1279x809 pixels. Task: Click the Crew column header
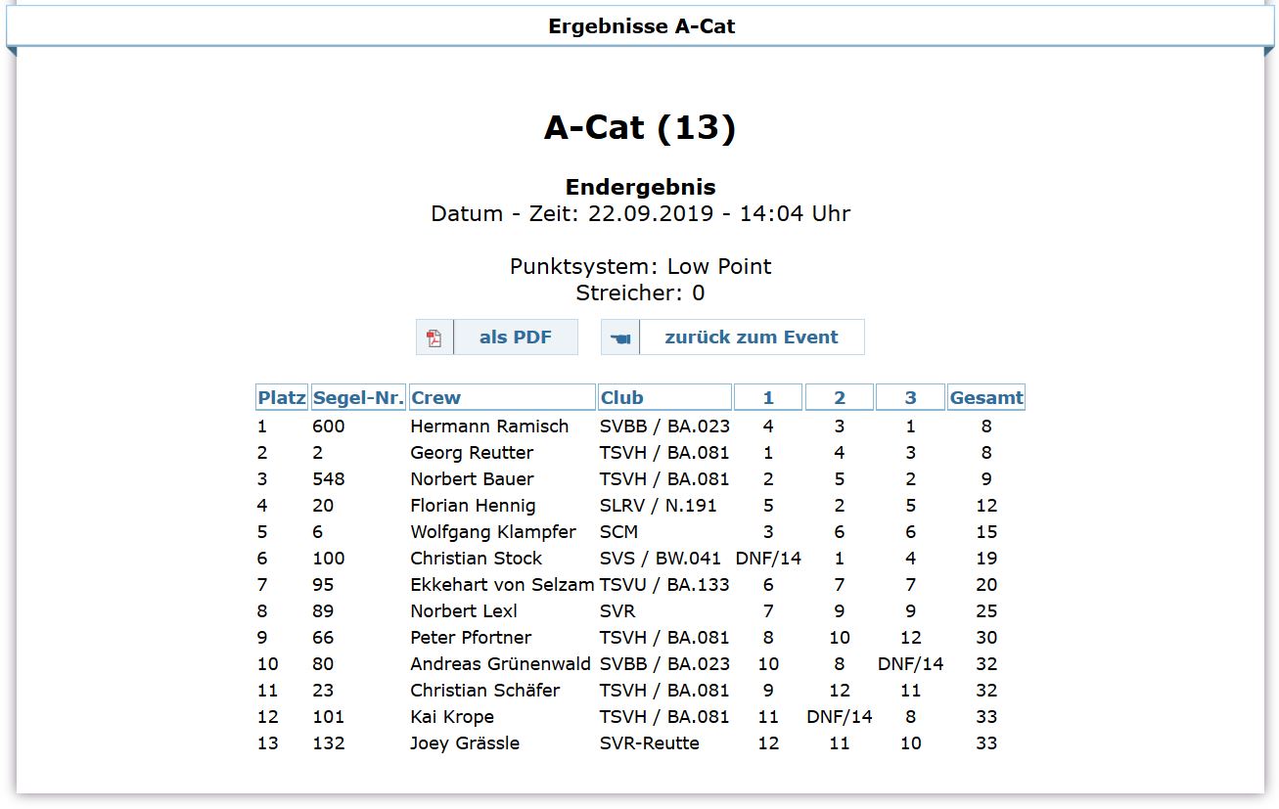[435, 397]
